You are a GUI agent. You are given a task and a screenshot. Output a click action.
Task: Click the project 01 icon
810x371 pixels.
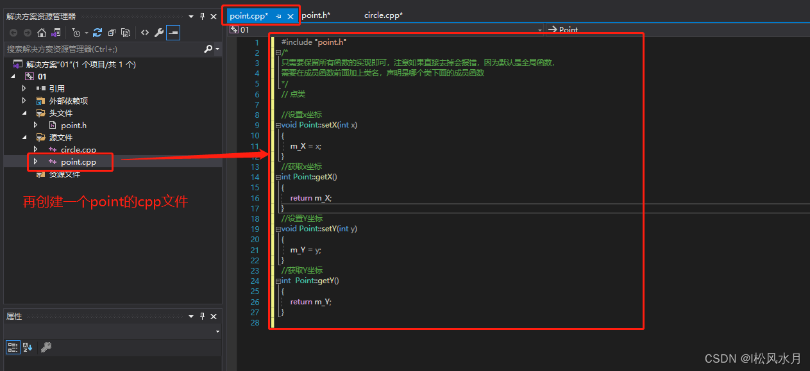point(30,76)
